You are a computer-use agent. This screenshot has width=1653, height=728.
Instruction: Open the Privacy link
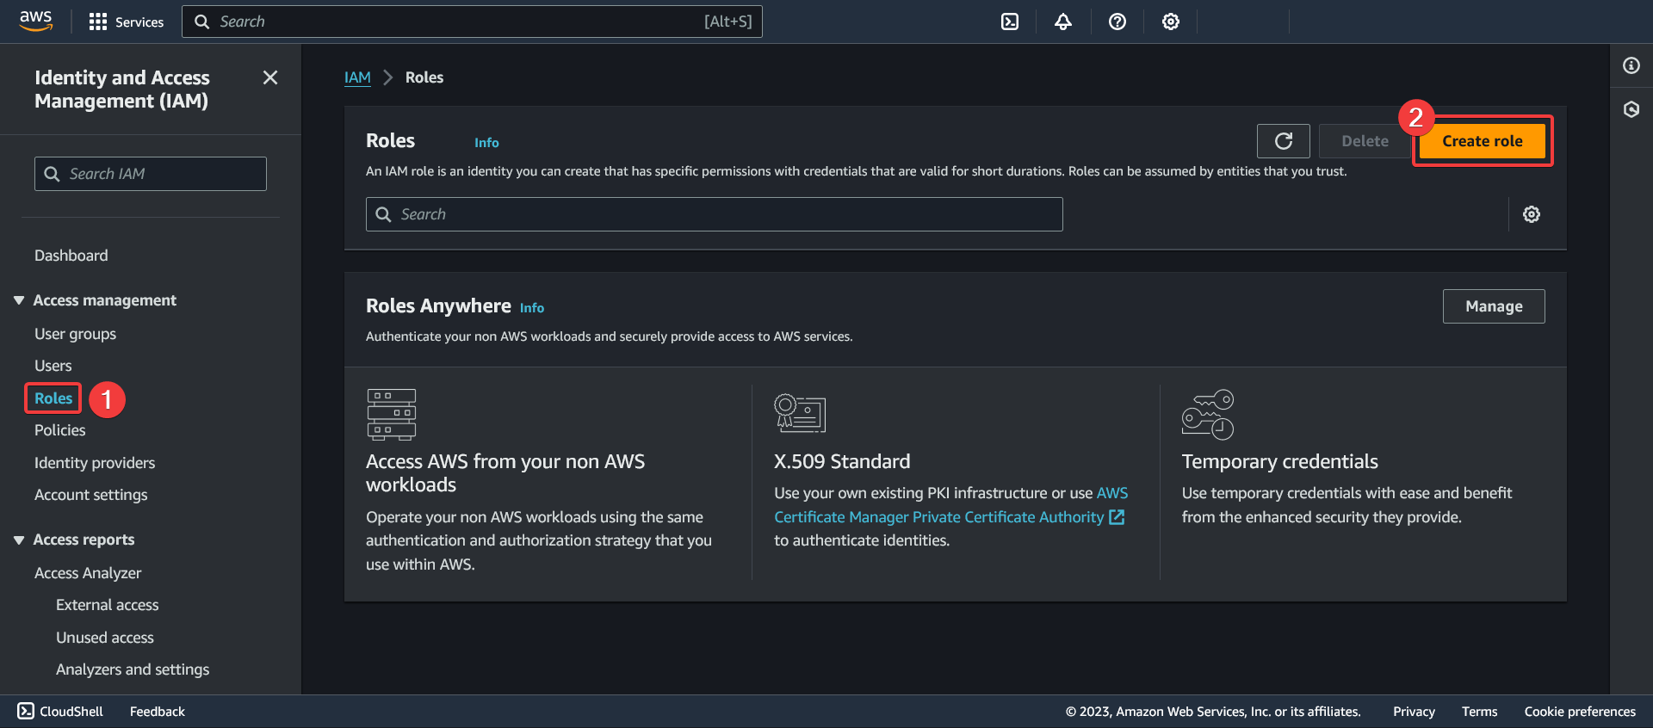click(1414, 712)
